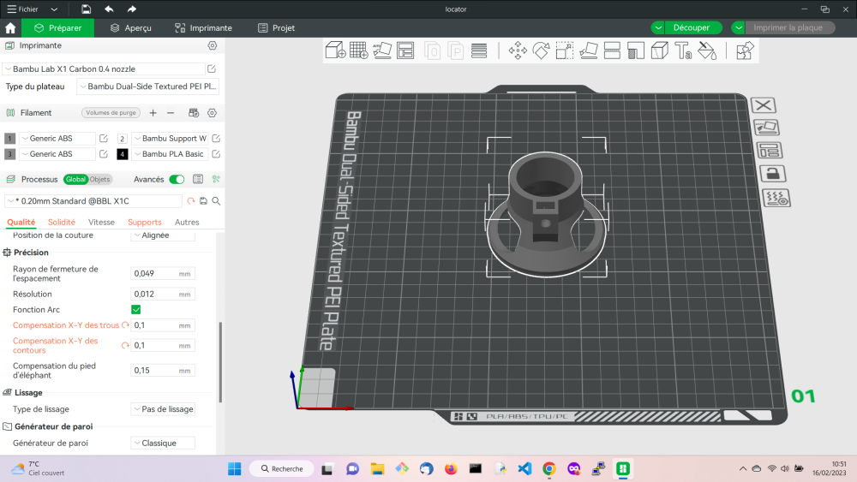Select the Move tool in toolbar
The image size is (857, 482).
click(518, 51)
